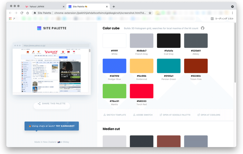The width and height of the screenshot is (243, 154).
Task: Click the page vertical scrollbar
Action: 235,52
